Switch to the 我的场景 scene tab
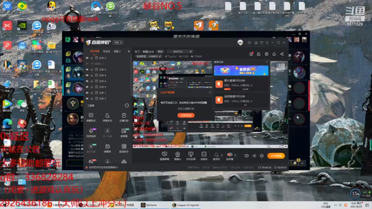 coord(95,51)
